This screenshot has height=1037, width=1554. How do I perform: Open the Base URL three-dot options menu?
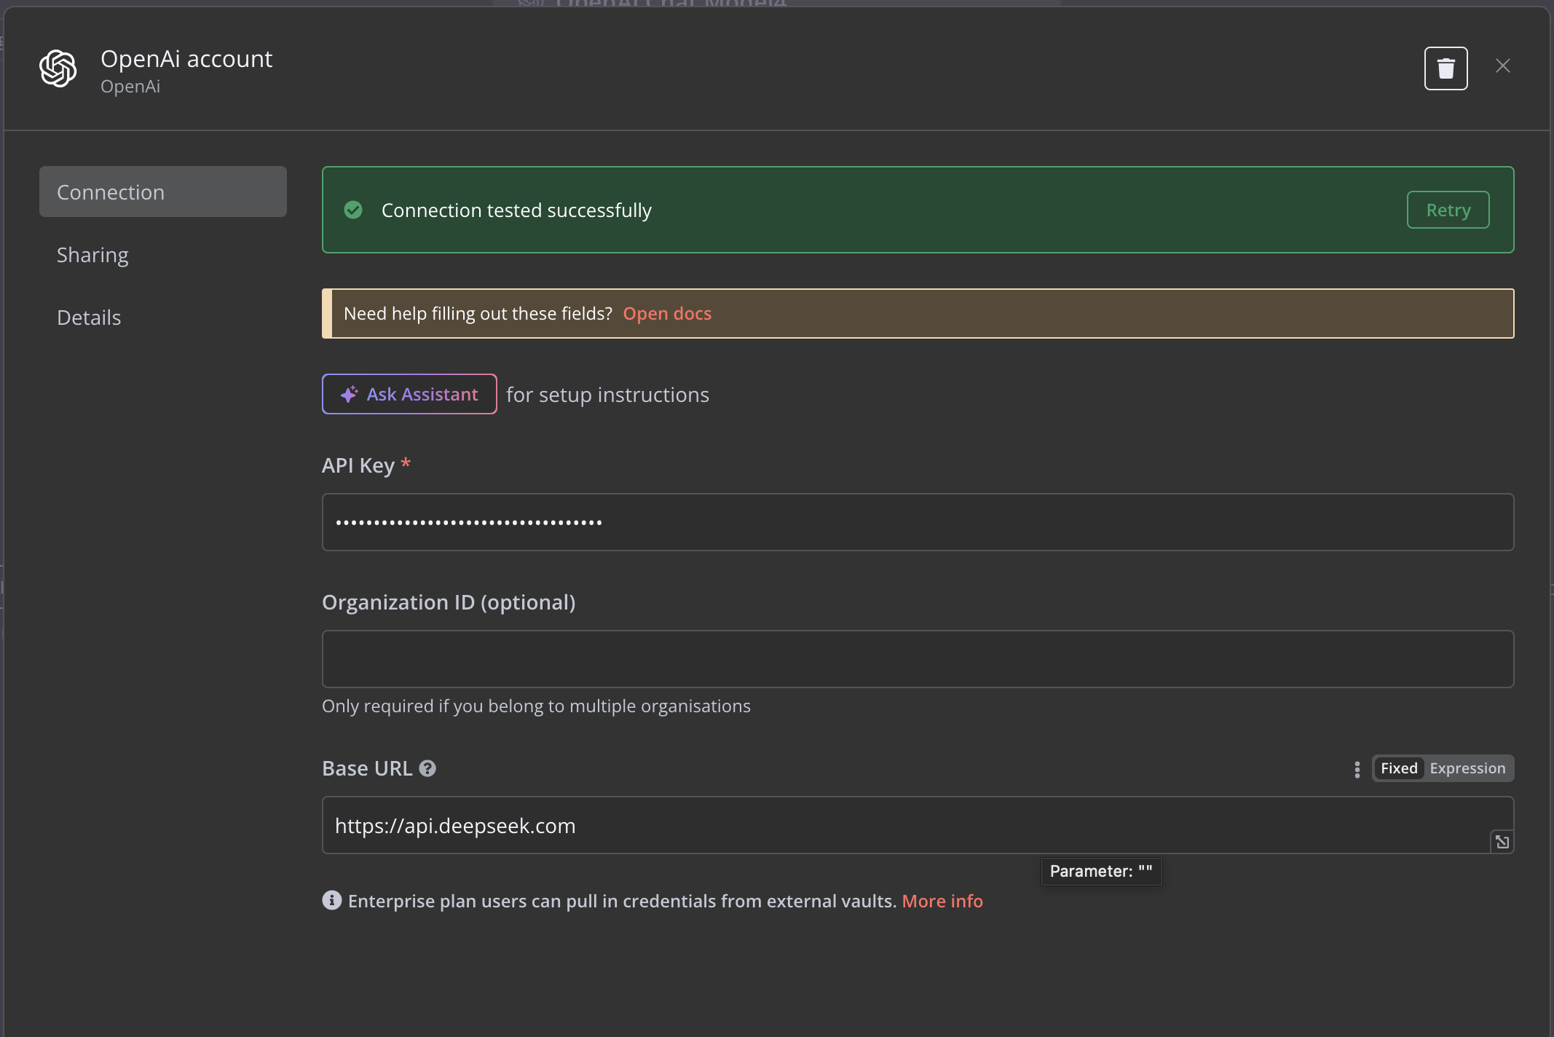[x=1357, y=769]
